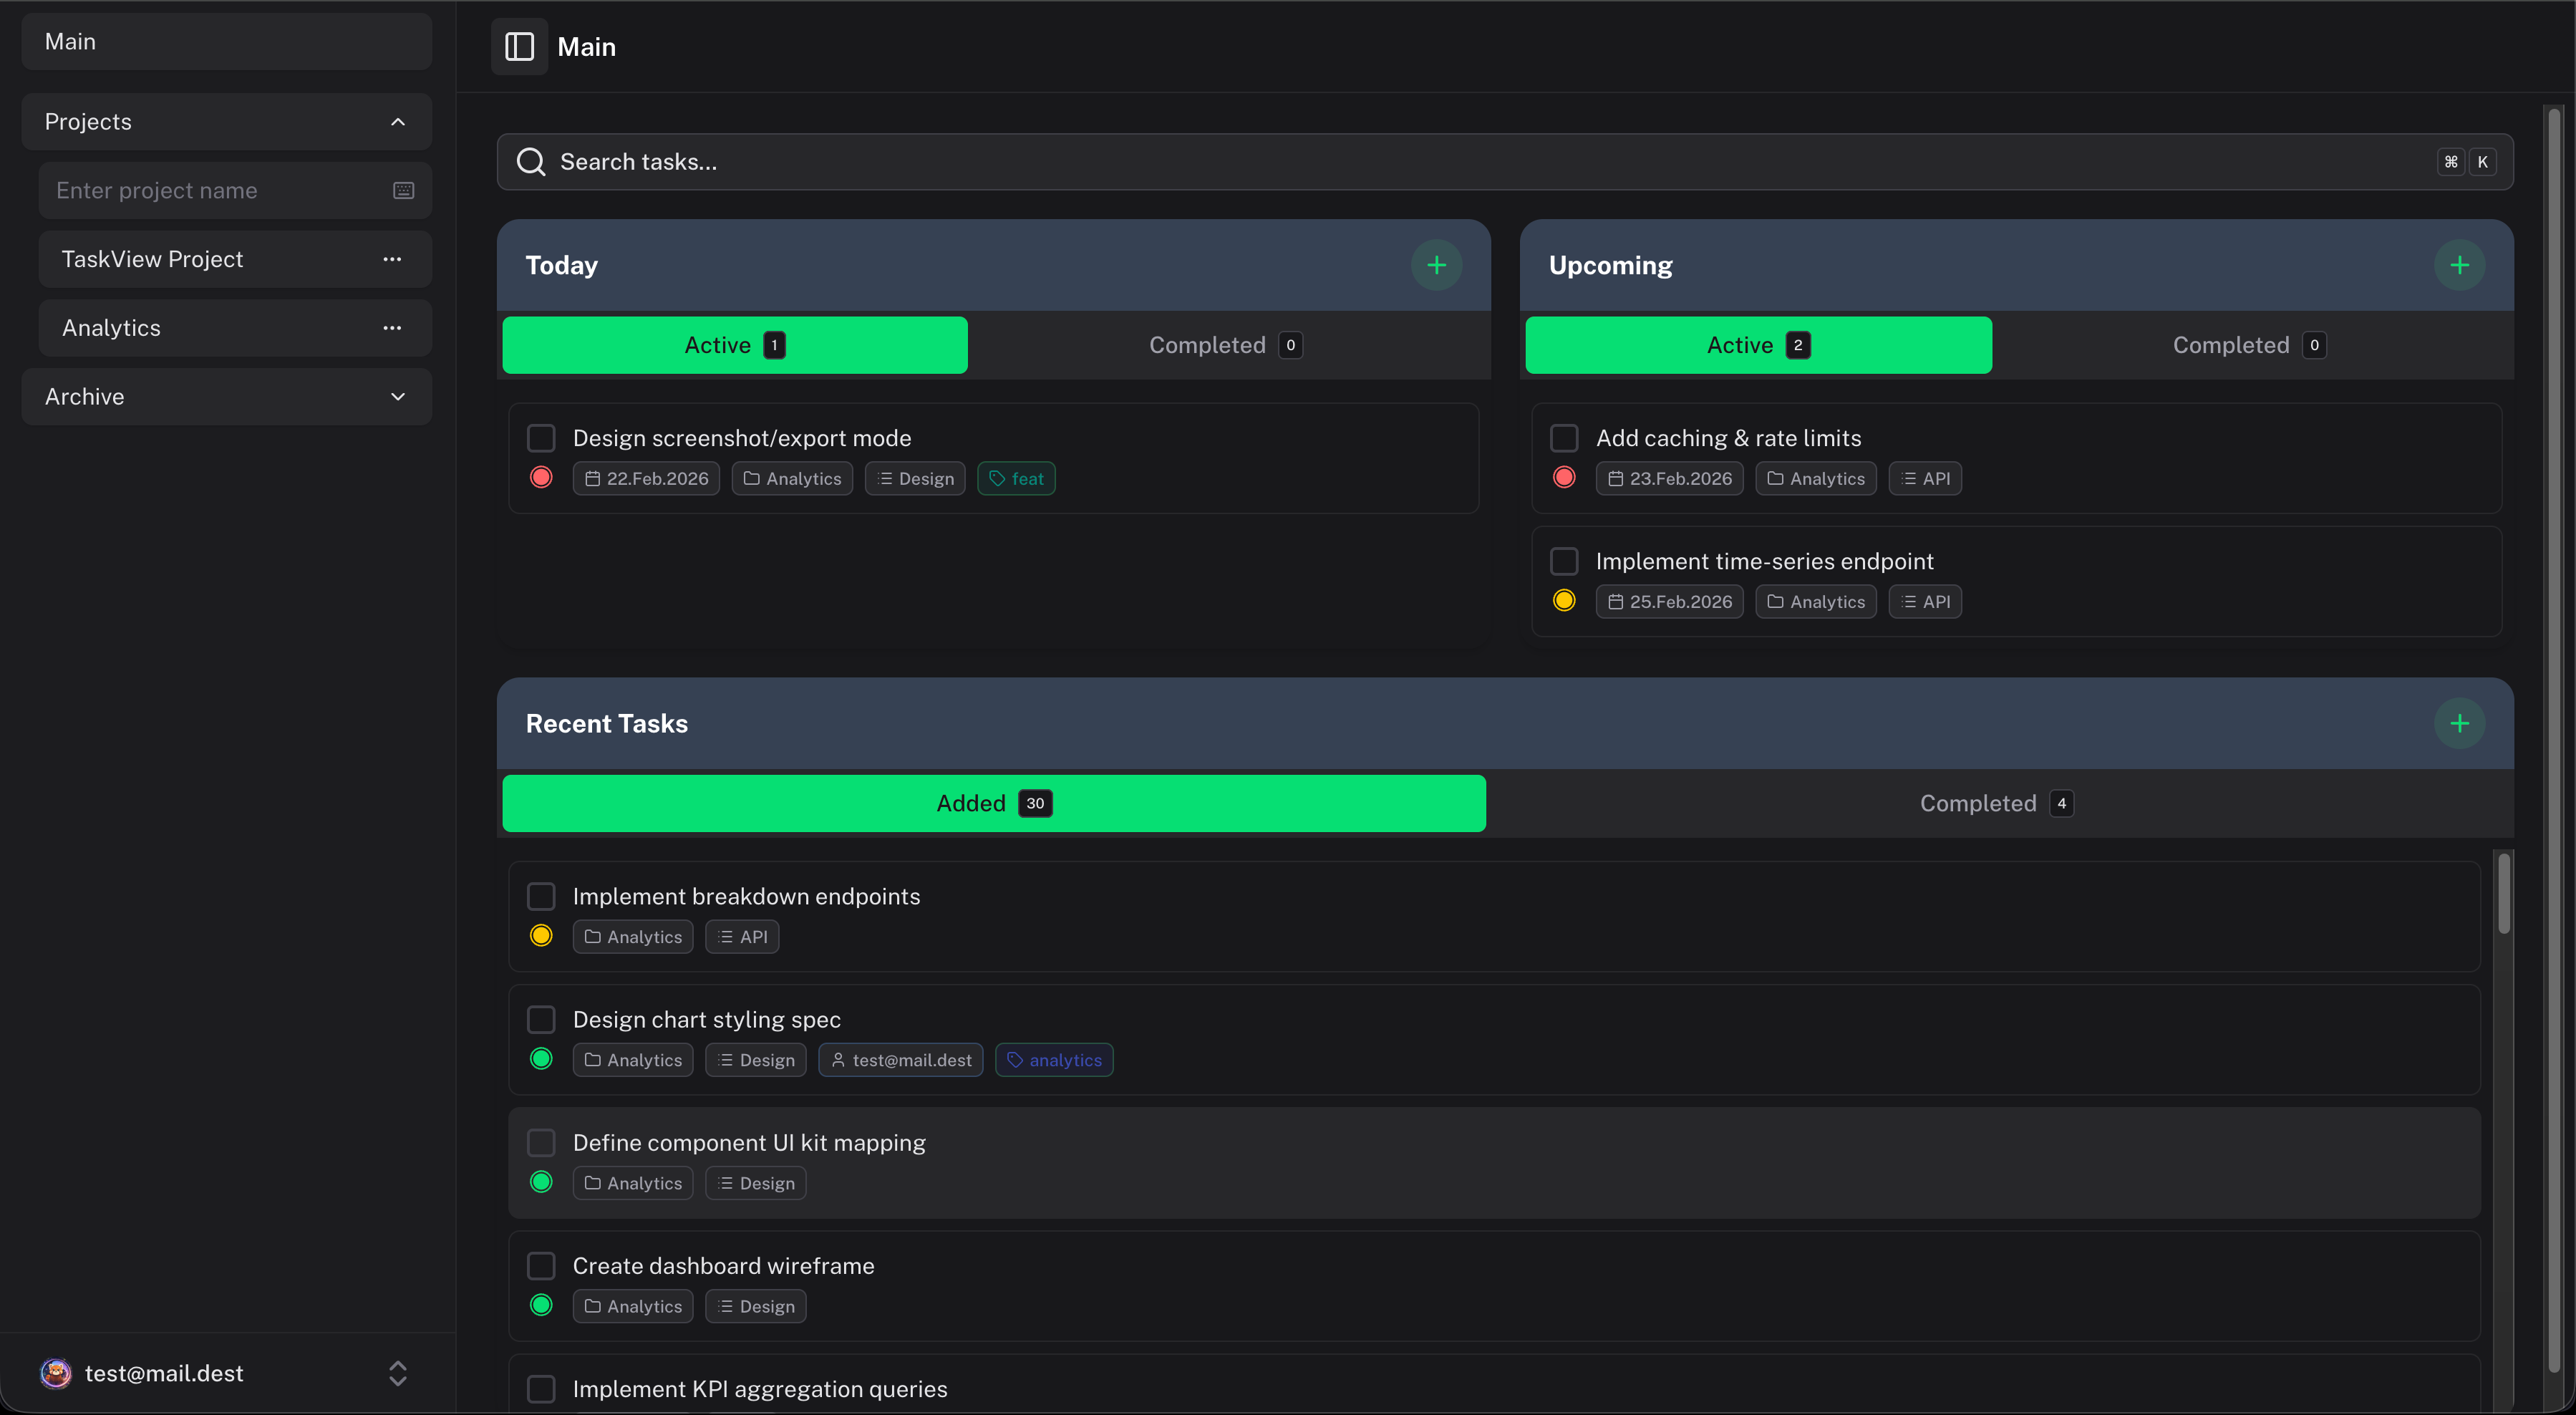Click the user avatar next to test@mail.dest
The height and width of the screenshot is (1415, 2576).
(x=56, y=1373)
